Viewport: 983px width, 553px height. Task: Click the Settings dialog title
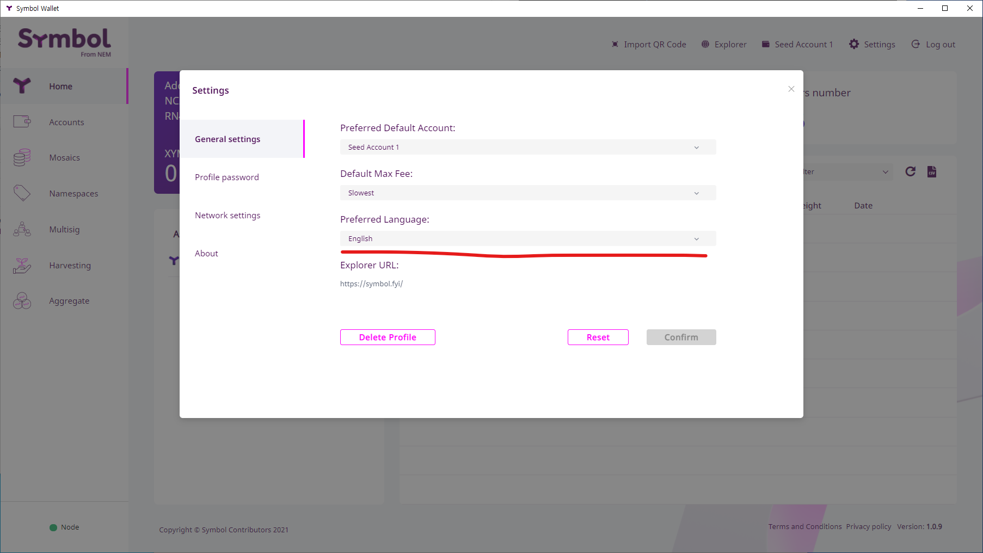(211, 90)
